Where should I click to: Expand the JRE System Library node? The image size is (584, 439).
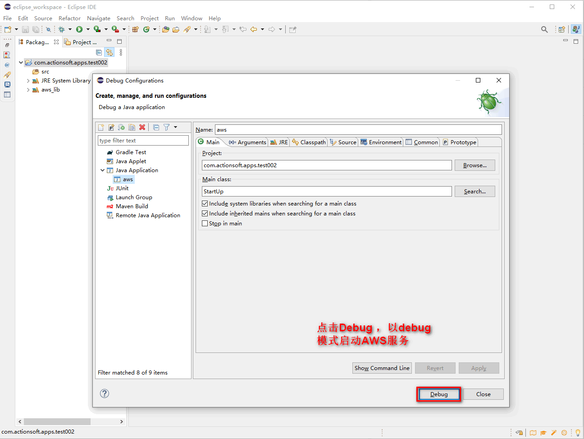(28, 80)
